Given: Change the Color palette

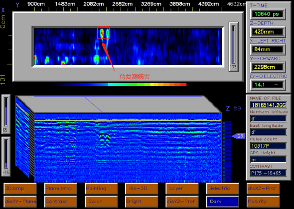Looking at the screenshot, I should pos(101,202).
